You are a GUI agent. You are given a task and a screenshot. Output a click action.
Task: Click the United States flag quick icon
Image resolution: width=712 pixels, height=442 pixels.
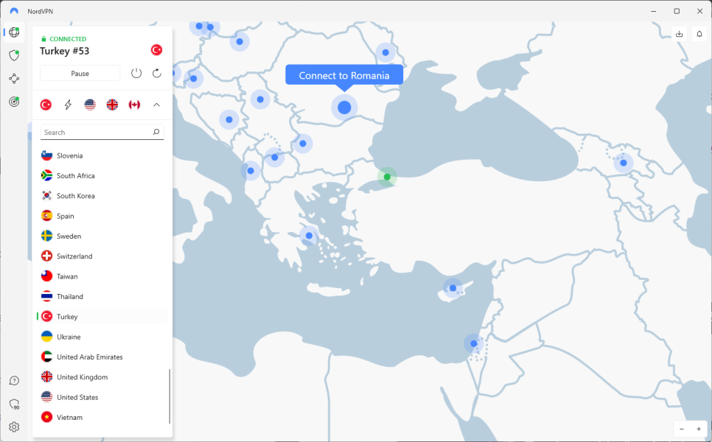(90, 105)
